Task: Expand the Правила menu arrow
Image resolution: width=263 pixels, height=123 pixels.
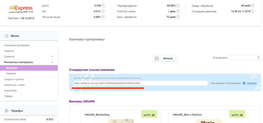Action: click(52, 56)
